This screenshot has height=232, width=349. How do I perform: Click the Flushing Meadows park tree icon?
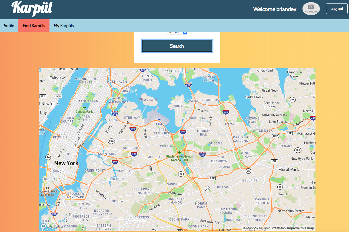179,153
